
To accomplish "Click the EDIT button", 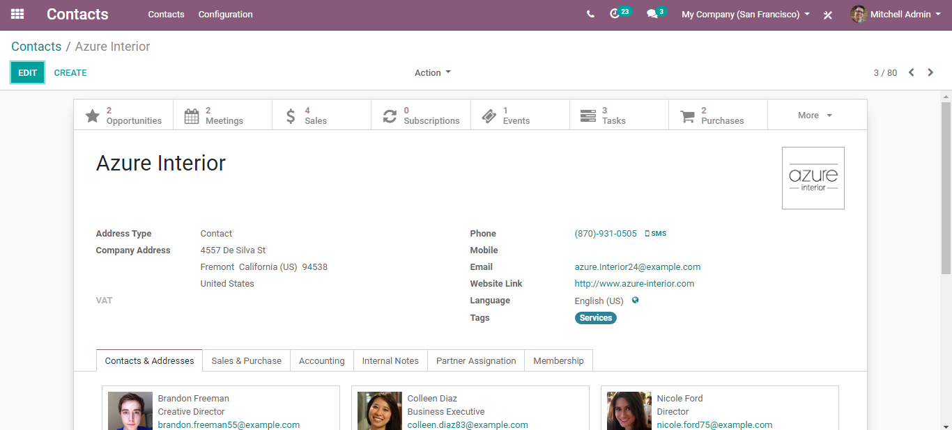I will [x=27, y=72].
